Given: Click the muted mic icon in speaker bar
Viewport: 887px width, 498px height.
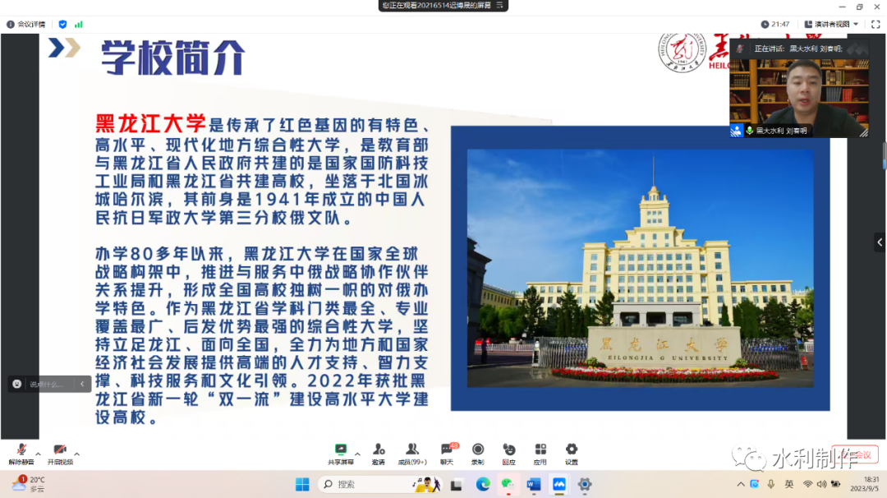Looking at the screenshot, I should (740, 48).
